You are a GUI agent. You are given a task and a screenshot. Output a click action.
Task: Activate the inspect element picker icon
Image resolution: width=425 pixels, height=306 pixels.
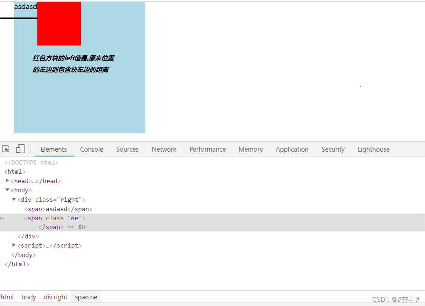pos(6,149)
